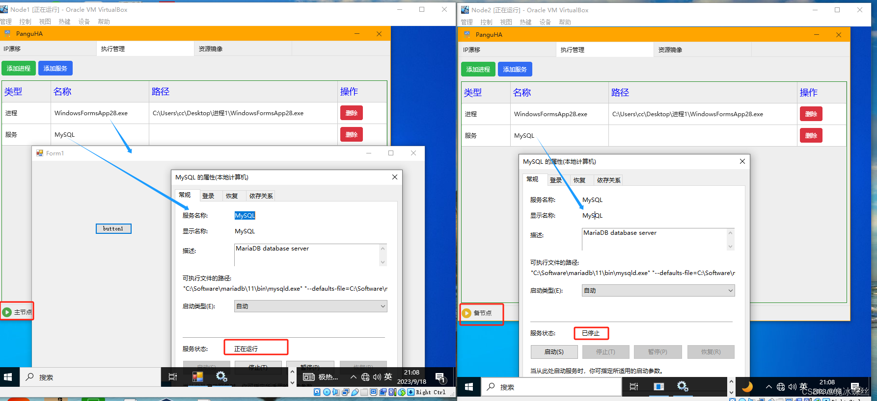Open notification center in Node1 taskbar

click(x=440, y=377)
